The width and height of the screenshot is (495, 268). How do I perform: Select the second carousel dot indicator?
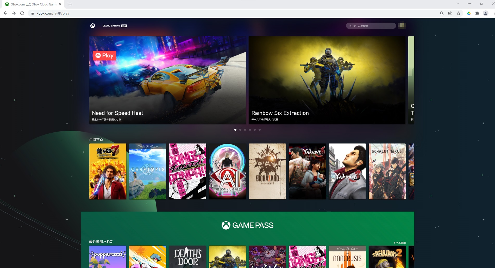pos(240,130)
